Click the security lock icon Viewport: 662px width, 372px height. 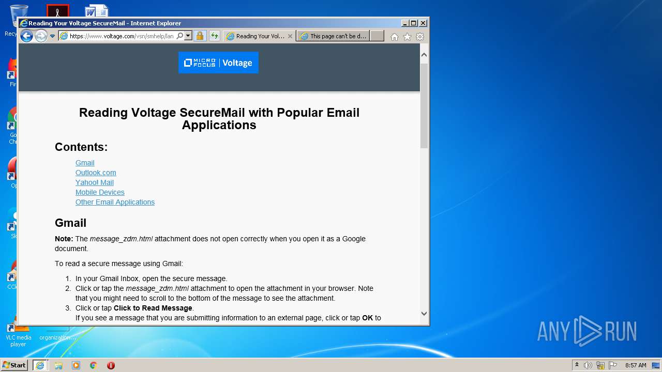pos(200,36)
